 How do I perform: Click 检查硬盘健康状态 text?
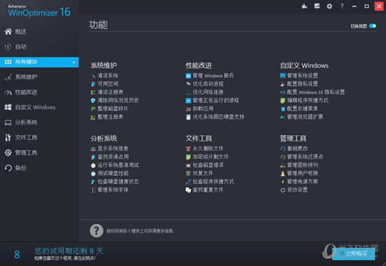tap(118, 181)
